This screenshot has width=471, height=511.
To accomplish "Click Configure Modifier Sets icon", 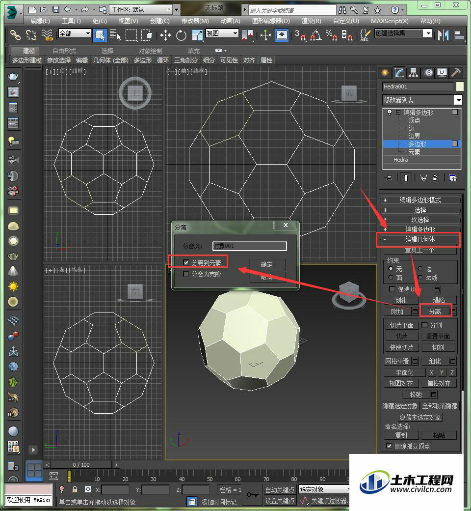I will [x=452, y=177].
